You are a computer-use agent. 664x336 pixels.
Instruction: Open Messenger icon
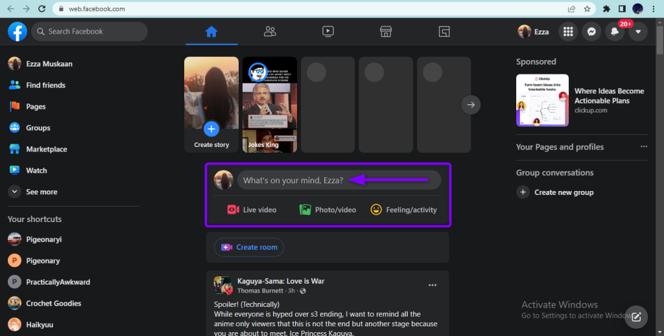(591, 32)
